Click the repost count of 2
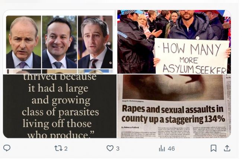The width and height of the screenshot is (242, 159). pos(66,149)
